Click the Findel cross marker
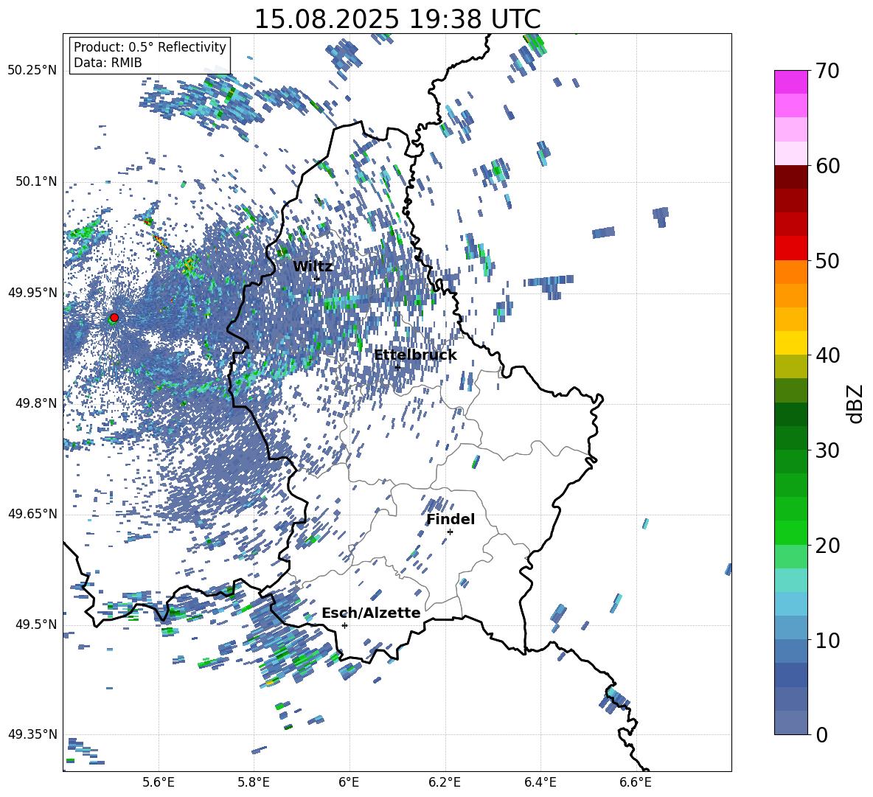The image size is (873, 797). click(450, 532)
